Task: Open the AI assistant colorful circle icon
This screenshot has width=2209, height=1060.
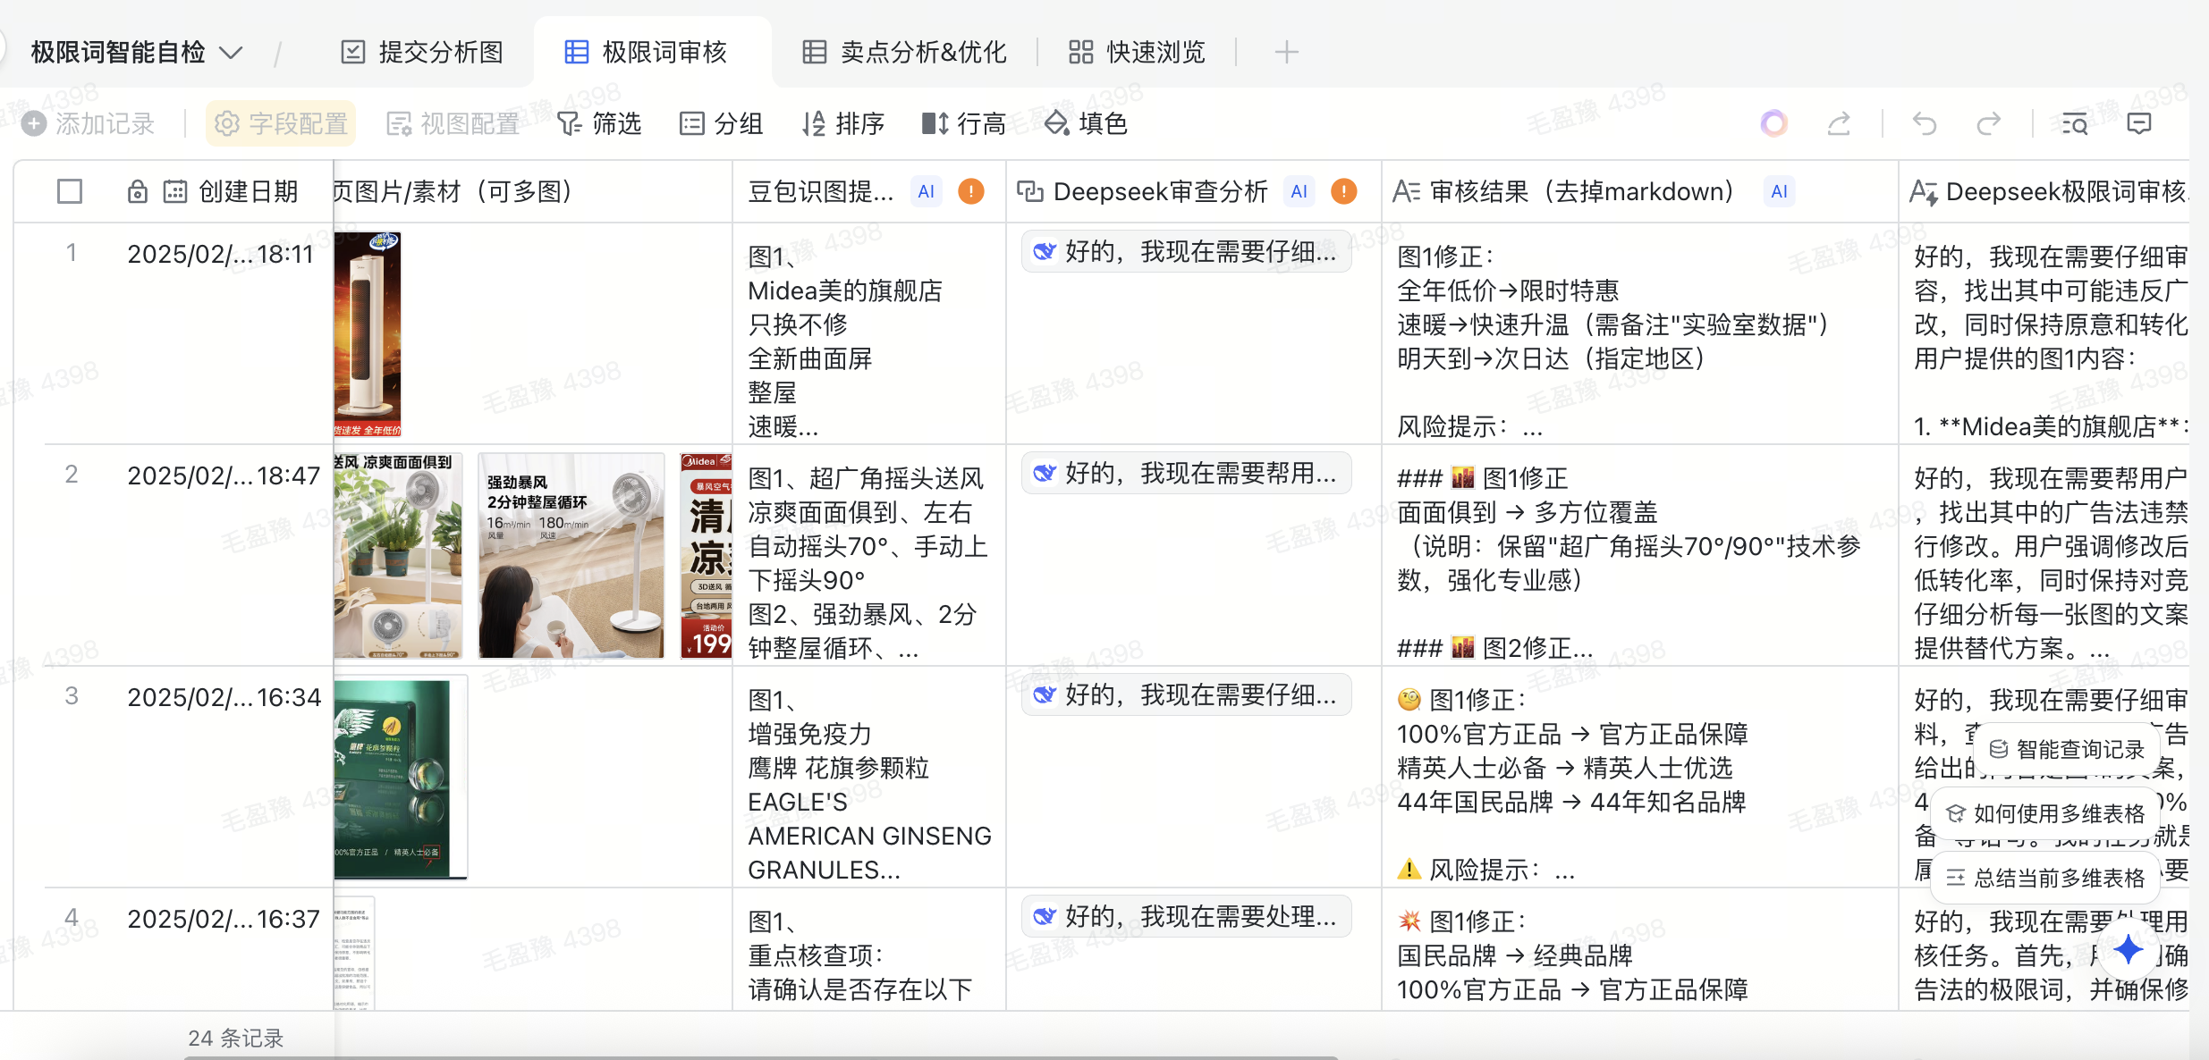Action: [1773, 123]
